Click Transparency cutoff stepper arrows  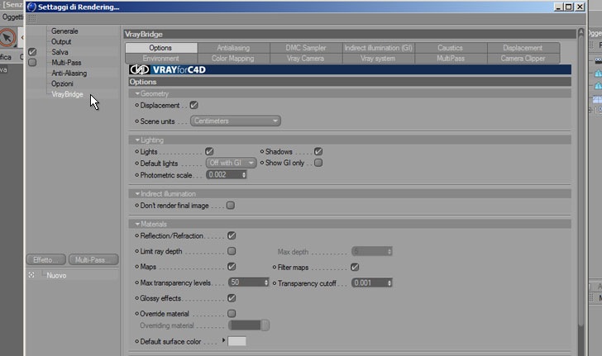(x=389, y=283)
